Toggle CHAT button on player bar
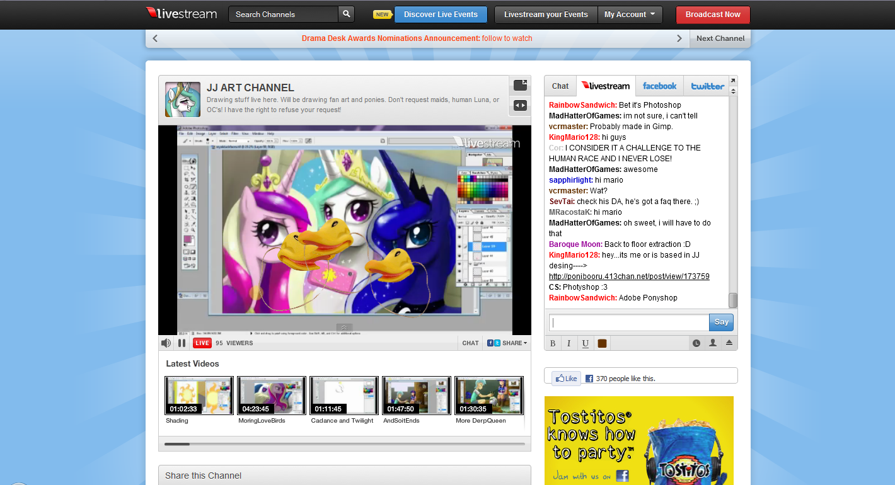The height and width of the screenshot is (485, 895). 470,343
